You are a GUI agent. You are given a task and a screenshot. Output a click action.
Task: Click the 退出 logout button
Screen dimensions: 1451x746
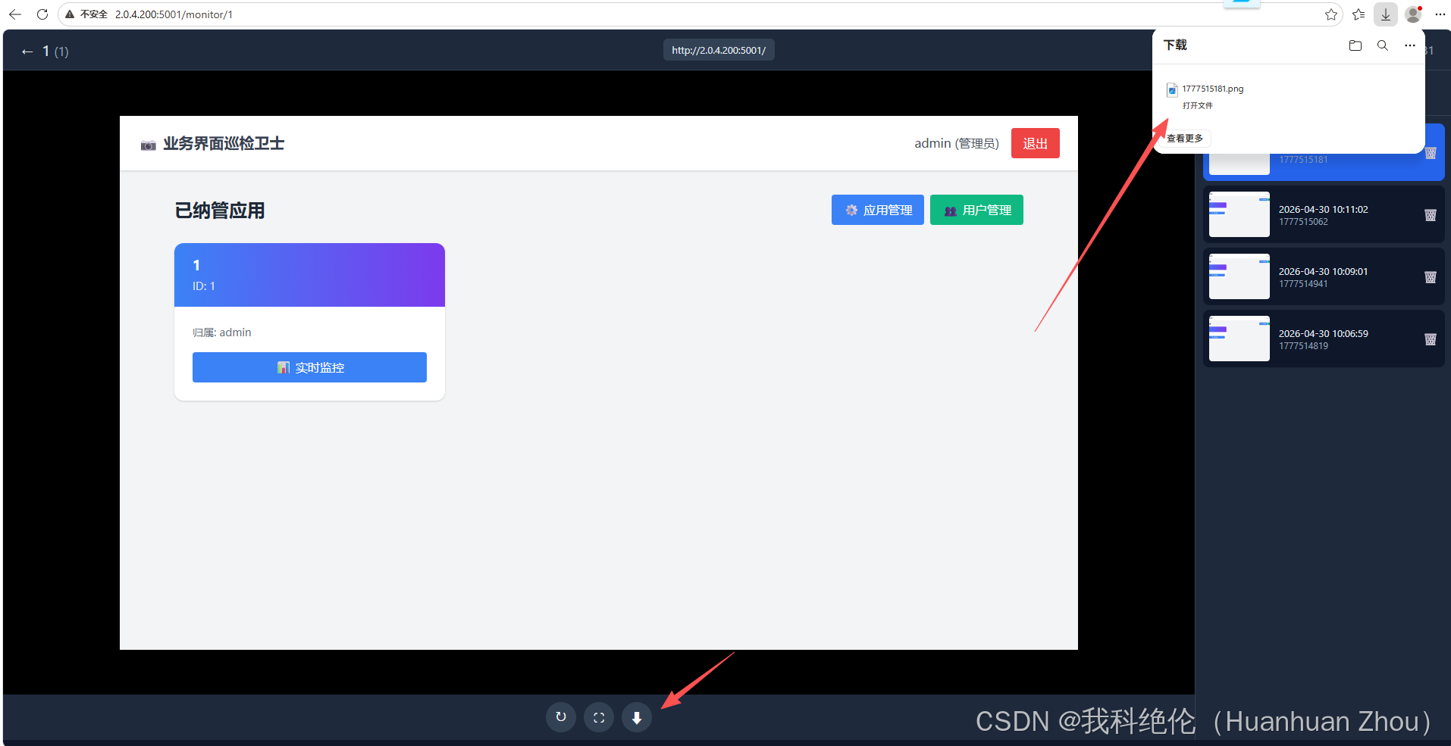click(1035, 143)
